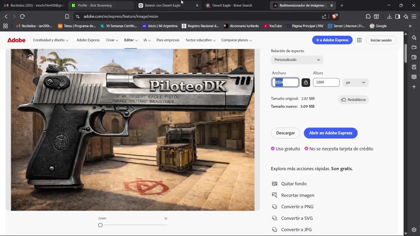Show more bookmarks with double chevron
The width and height of the screenshot is (420, 236).
410,26
